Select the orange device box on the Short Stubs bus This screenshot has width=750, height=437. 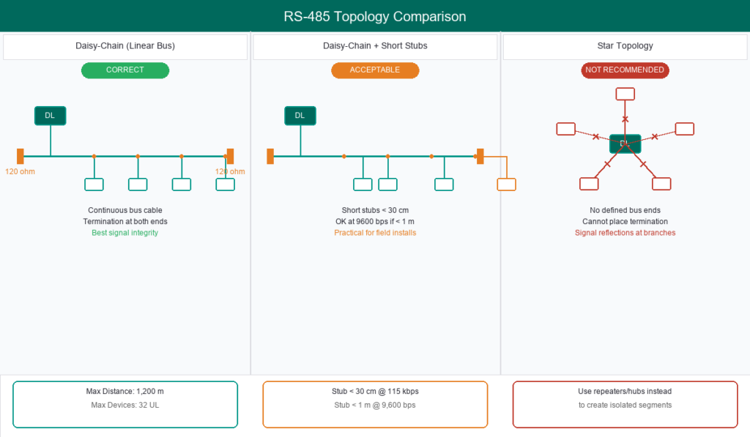point(507,184)
